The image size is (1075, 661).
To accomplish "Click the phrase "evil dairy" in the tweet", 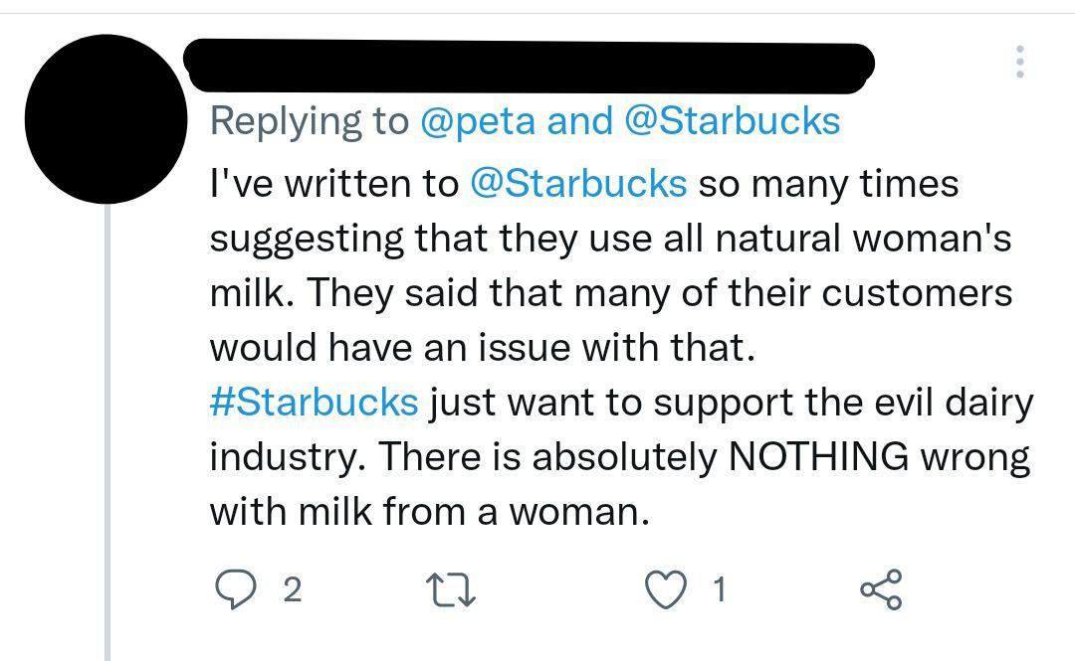I will (x=919, y=403).
